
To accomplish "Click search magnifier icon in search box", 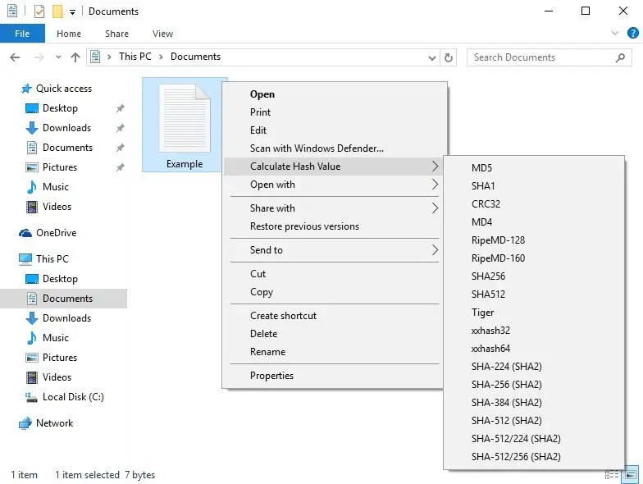I will pyautogui.click(x=620, y=57).
